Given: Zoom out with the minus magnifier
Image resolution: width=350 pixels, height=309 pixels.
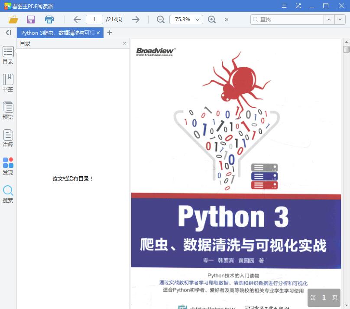Looking at the screenshot, I should tap(161, 20).
